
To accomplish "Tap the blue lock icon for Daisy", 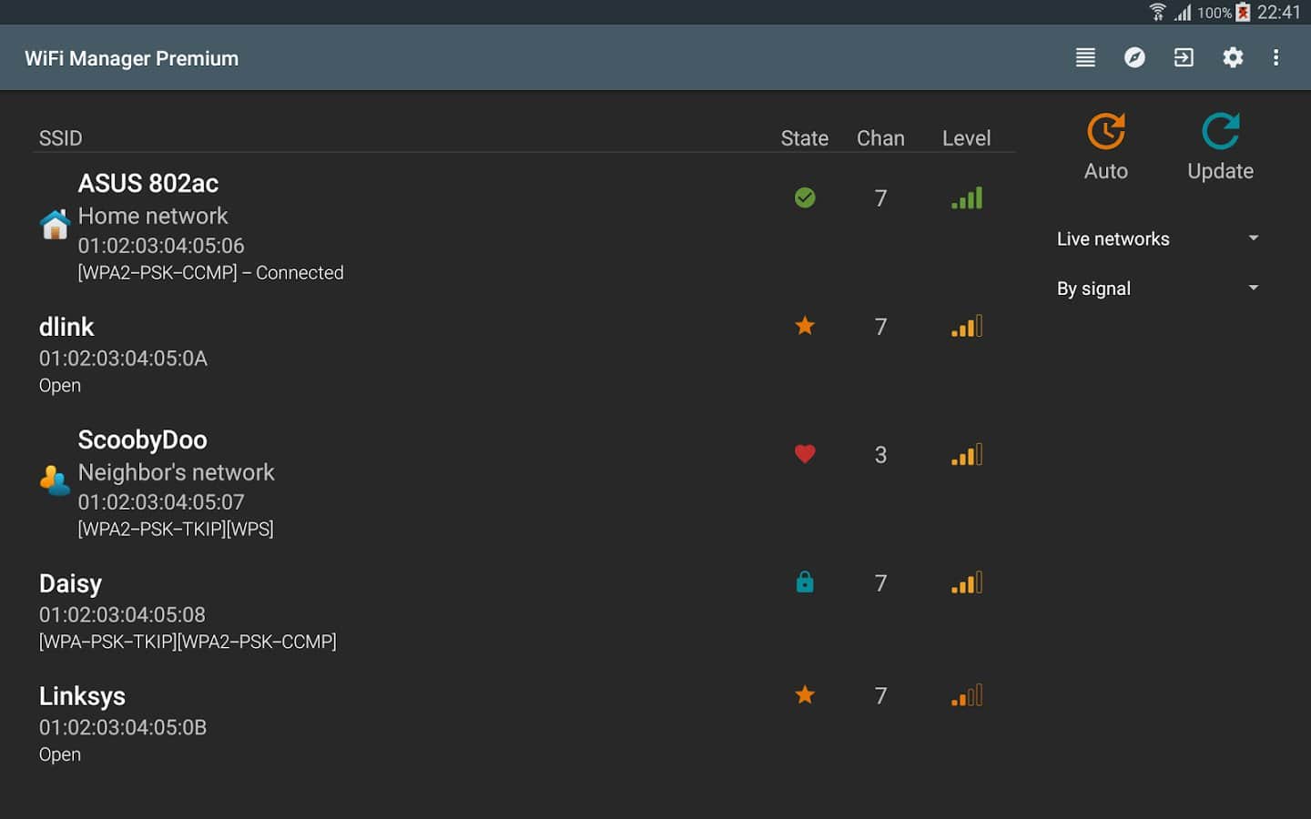I will tap(805, 582).
